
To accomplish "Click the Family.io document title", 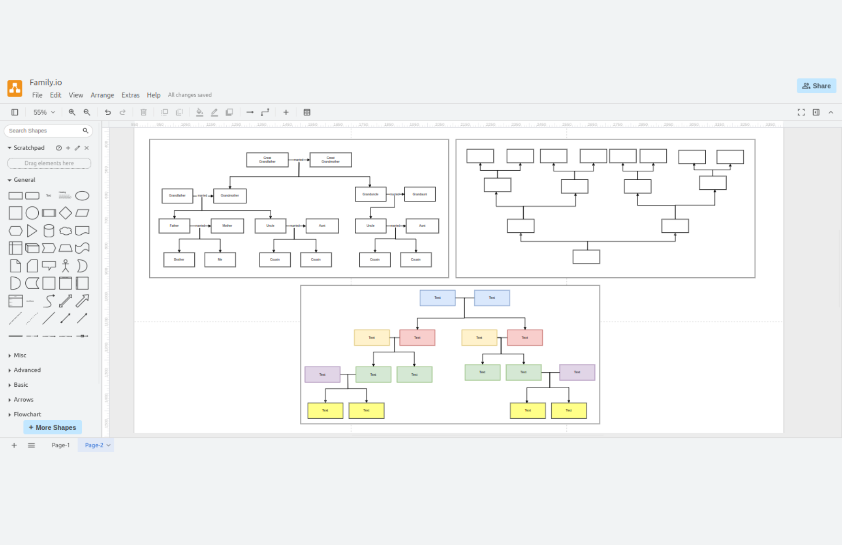I will pyautogui.click(x=45, y=82).
